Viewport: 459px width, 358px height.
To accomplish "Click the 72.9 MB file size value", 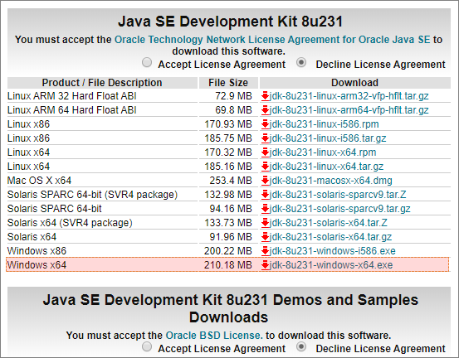I will tap(233, 96).
